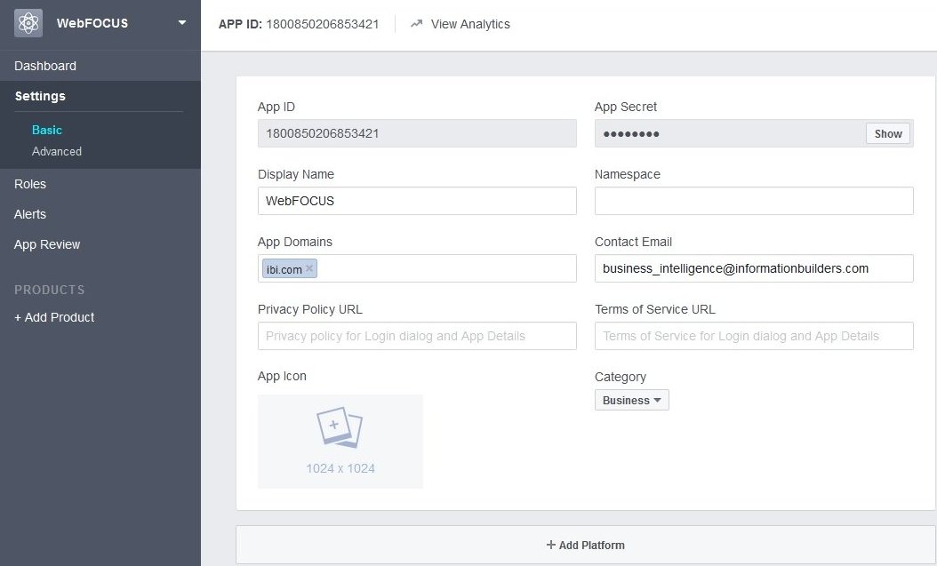
Task: Select Settings in sidebar
Action: pyautogui.click(x=40, y=96)
